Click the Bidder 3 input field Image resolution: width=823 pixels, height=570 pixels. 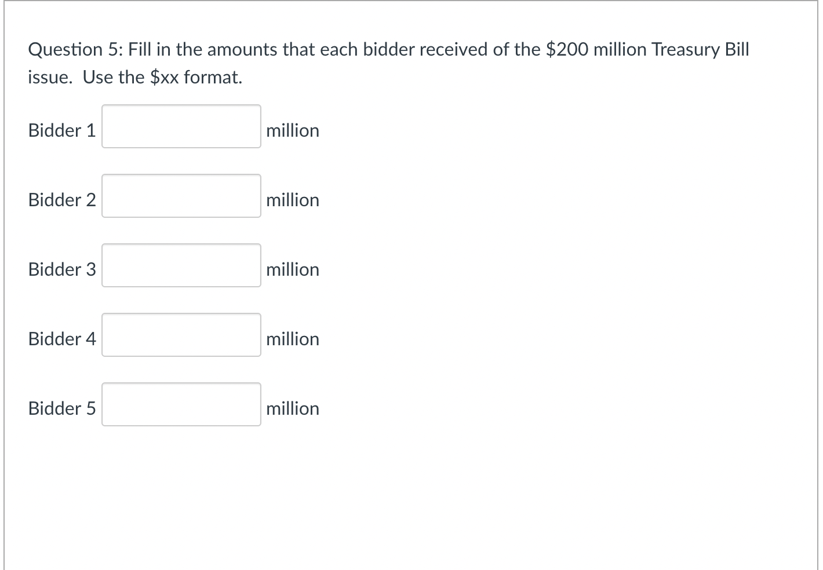click(181, 265)
